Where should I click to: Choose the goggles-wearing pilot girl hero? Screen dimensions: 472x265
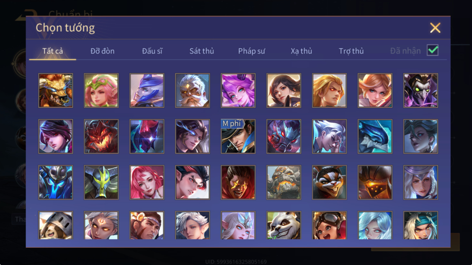(329, 225)
